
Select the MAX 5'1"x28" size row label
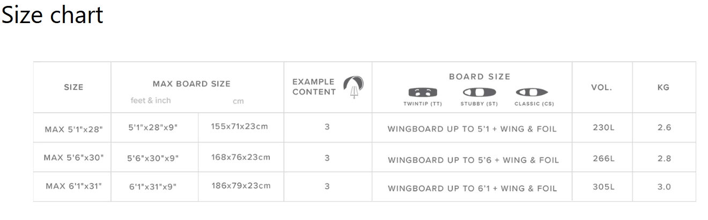click(73, 129)
